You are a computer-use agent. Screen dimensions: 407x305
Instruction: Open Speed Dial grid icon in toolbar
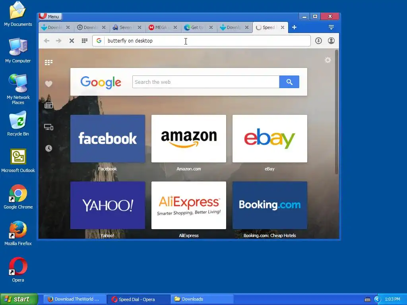tap(85, 41)
